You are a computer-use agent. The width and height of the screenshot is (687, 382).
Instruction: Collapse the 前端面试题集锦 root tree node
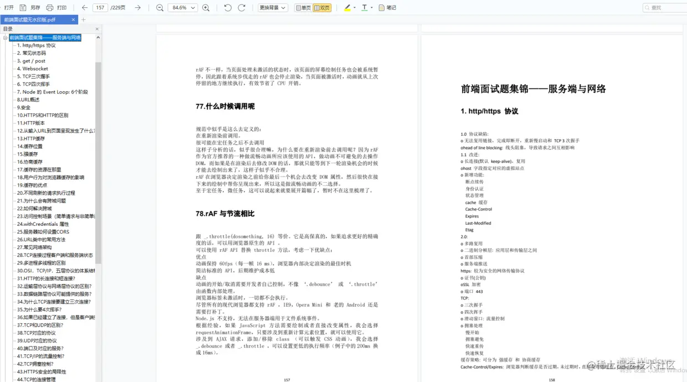5,38
